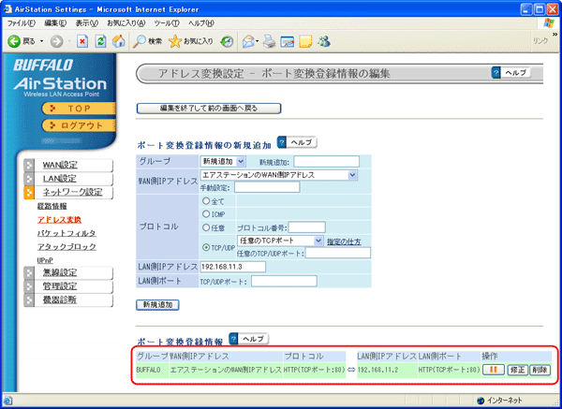Select the 全て protocol radio button
Viewport: 562px width, 409px height.
click(x=206, y=199)
